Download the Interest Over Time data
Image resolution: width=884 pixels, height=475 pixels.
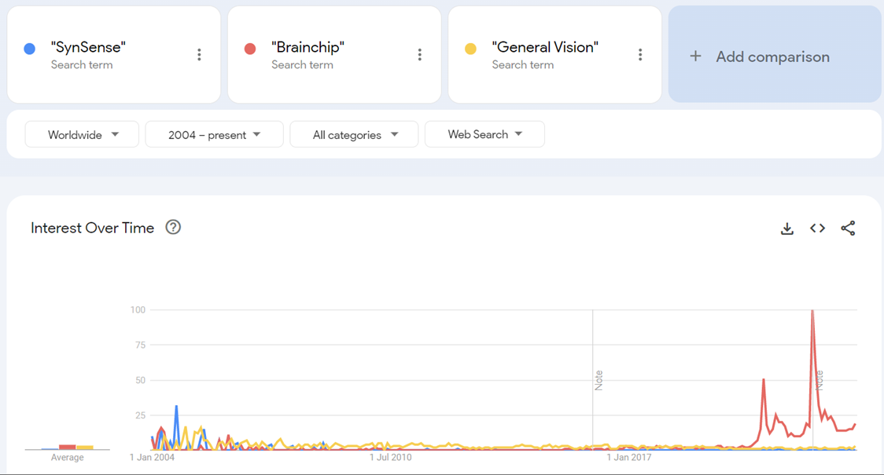(x=786, y=228)
